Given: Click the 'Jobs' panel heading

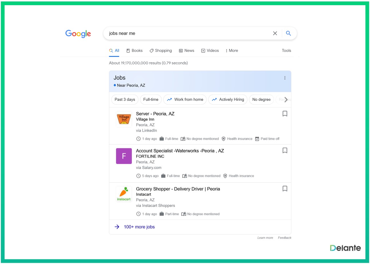Looking at the screenshot, I should 119,78.
